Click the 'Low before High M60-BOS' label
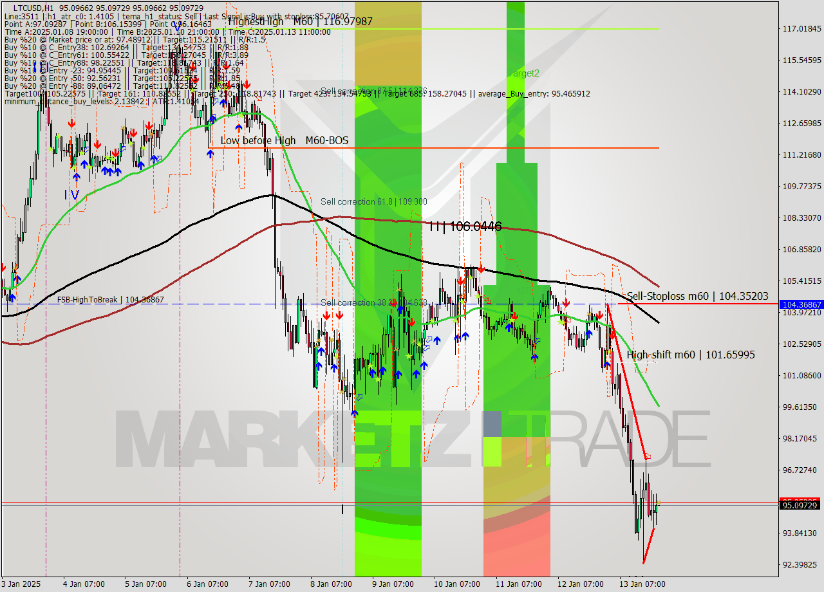This screenshot has width=824, height=592. point(285,140)
